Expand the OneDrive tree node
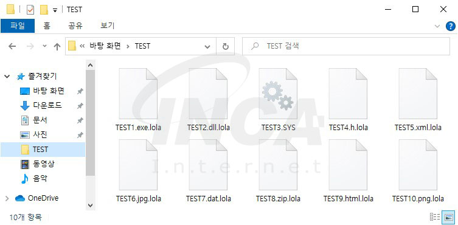The height and width of the screenshot is (225, 458). click(7, 198)
